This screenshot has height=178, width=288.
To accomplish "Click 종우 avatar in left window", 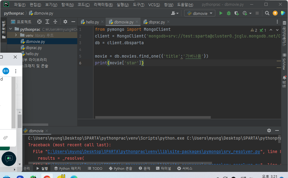I will pyautogui.click(x=6, y=71).
